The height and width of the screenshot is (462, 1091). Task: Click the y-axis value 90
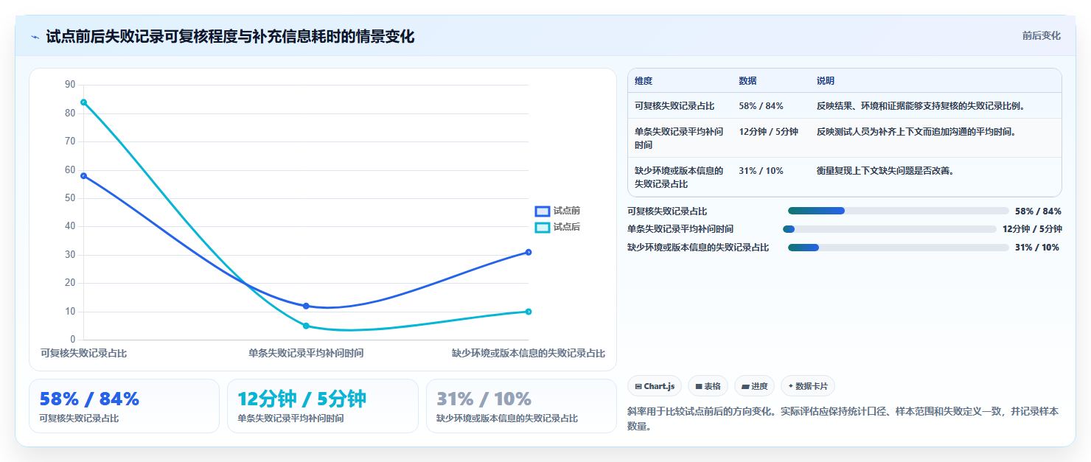tap(70, 85)
